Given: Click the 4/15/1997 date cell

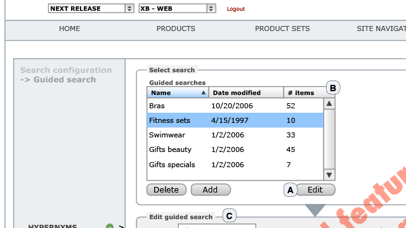Looking at the screenshot, I should pos(230,120).
